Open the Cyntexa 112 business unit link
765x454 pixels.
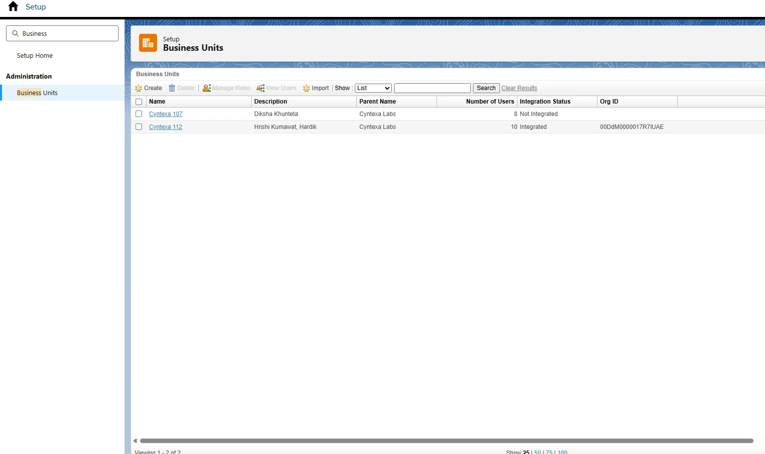[165, 126]
